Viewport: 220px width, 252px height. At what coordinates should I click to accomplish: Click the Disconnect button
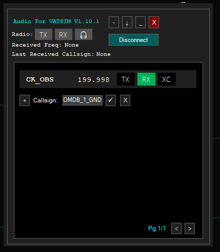coord(133,40)
